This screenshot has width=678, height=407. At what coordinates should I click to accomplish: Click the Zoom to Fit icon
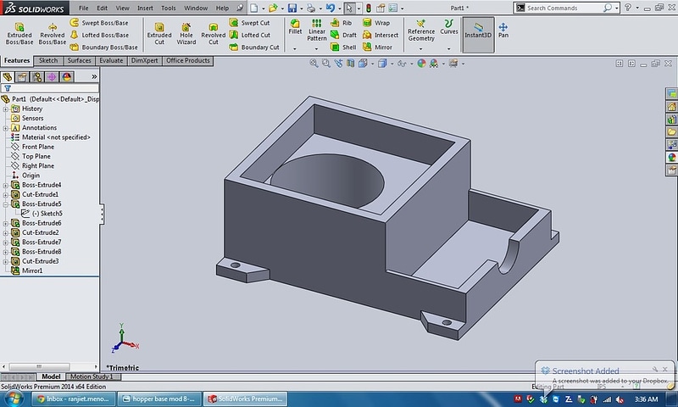coord(314,64)
